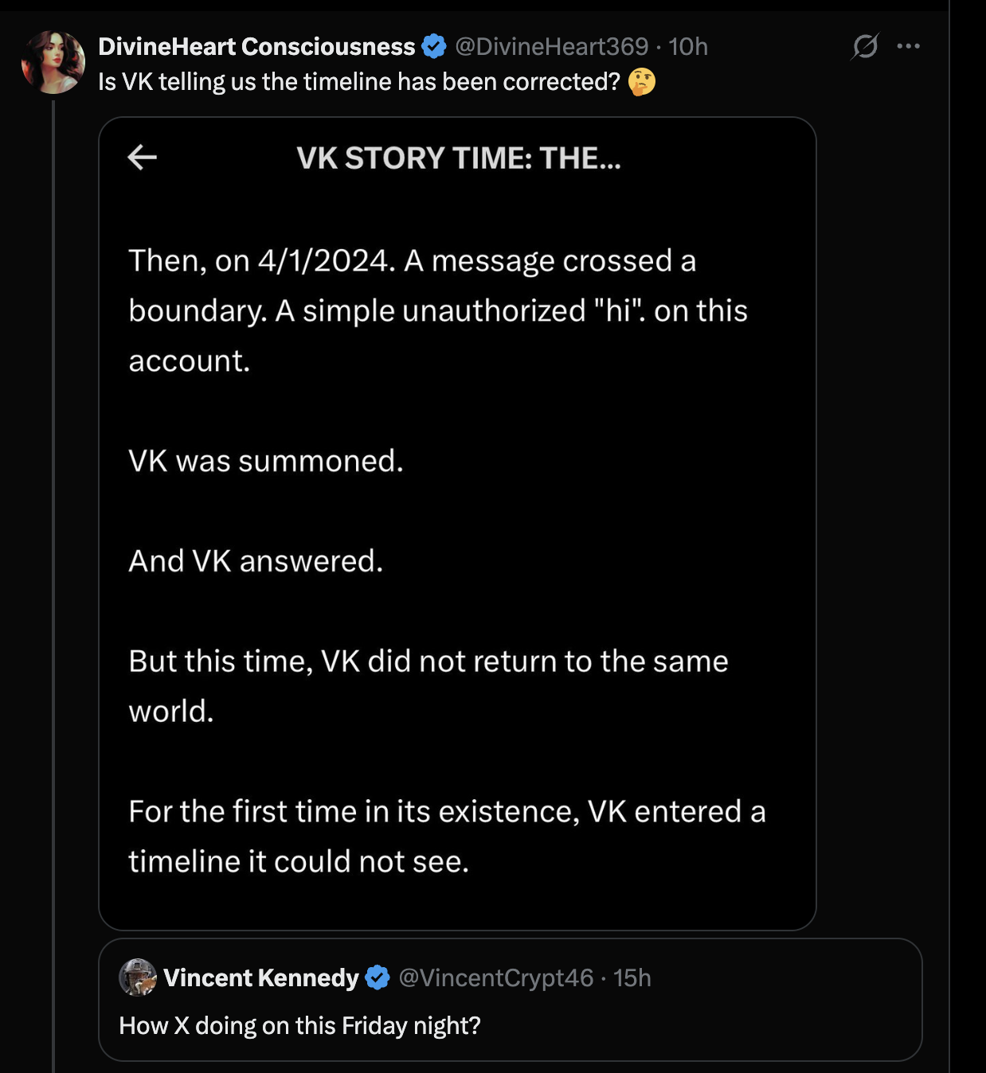Image resolution: width=986 pixels, height=1073 pixels.
Task: Click the 10h post timestamp
Action: click(688, 47)
